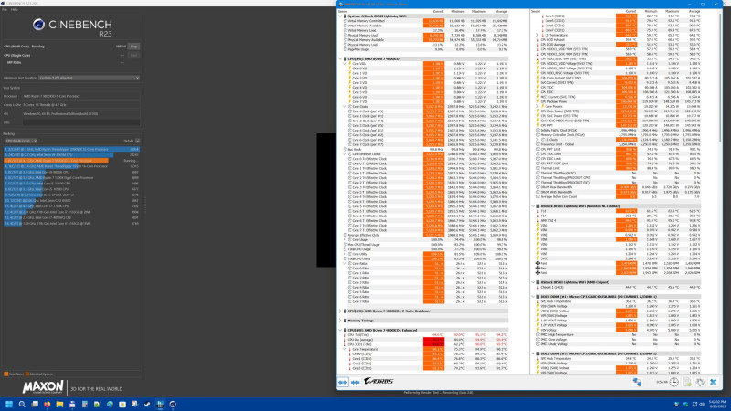This screenshot has width=731, height=411.
Task: Expand HWiNFO sensor columns with the left-right arrows icon
Action: (x=343, y=382)
